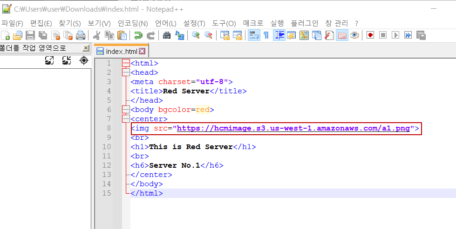The height and width of the screenshot is (229, 456).
Task: Click the Save All icon
Action: [43, 35]
